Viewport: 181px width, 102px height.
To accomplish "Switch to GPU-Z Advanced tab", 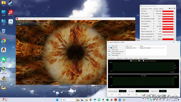I will [156, 9].
